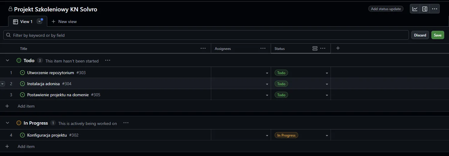Open the Assignees column options menu
The height and width of the screenshot is (156, 449).
pos(263,48)
